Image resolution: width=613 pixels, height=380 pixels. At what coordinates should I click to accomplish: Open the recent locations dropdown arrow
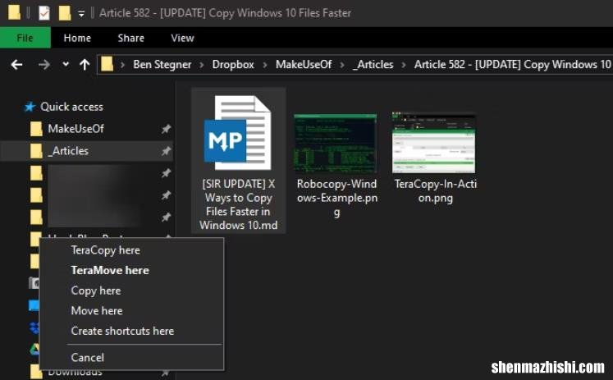click(x=66, y=64)
